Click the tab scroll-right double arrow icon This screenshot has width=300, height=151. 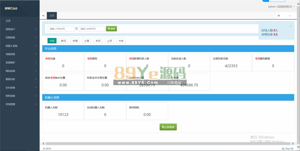[279, 16]
